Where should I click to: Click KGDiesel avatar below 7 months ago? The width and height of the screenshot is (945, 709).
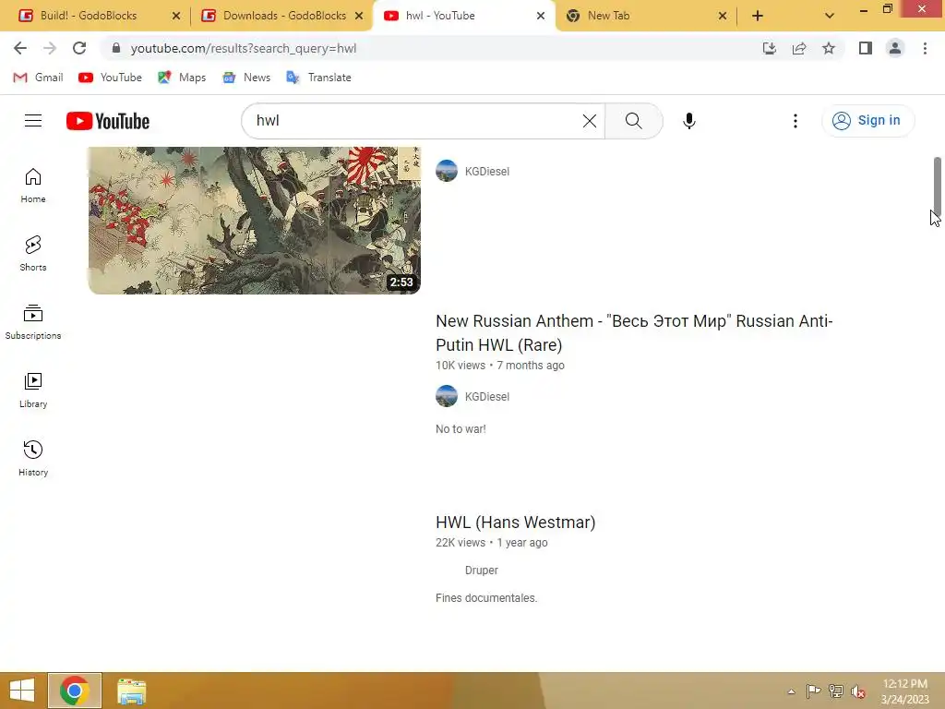[x=447, y=396]
